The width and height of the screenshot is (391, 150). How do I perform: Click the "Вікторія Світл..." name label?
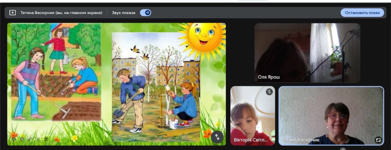[251, 140]
